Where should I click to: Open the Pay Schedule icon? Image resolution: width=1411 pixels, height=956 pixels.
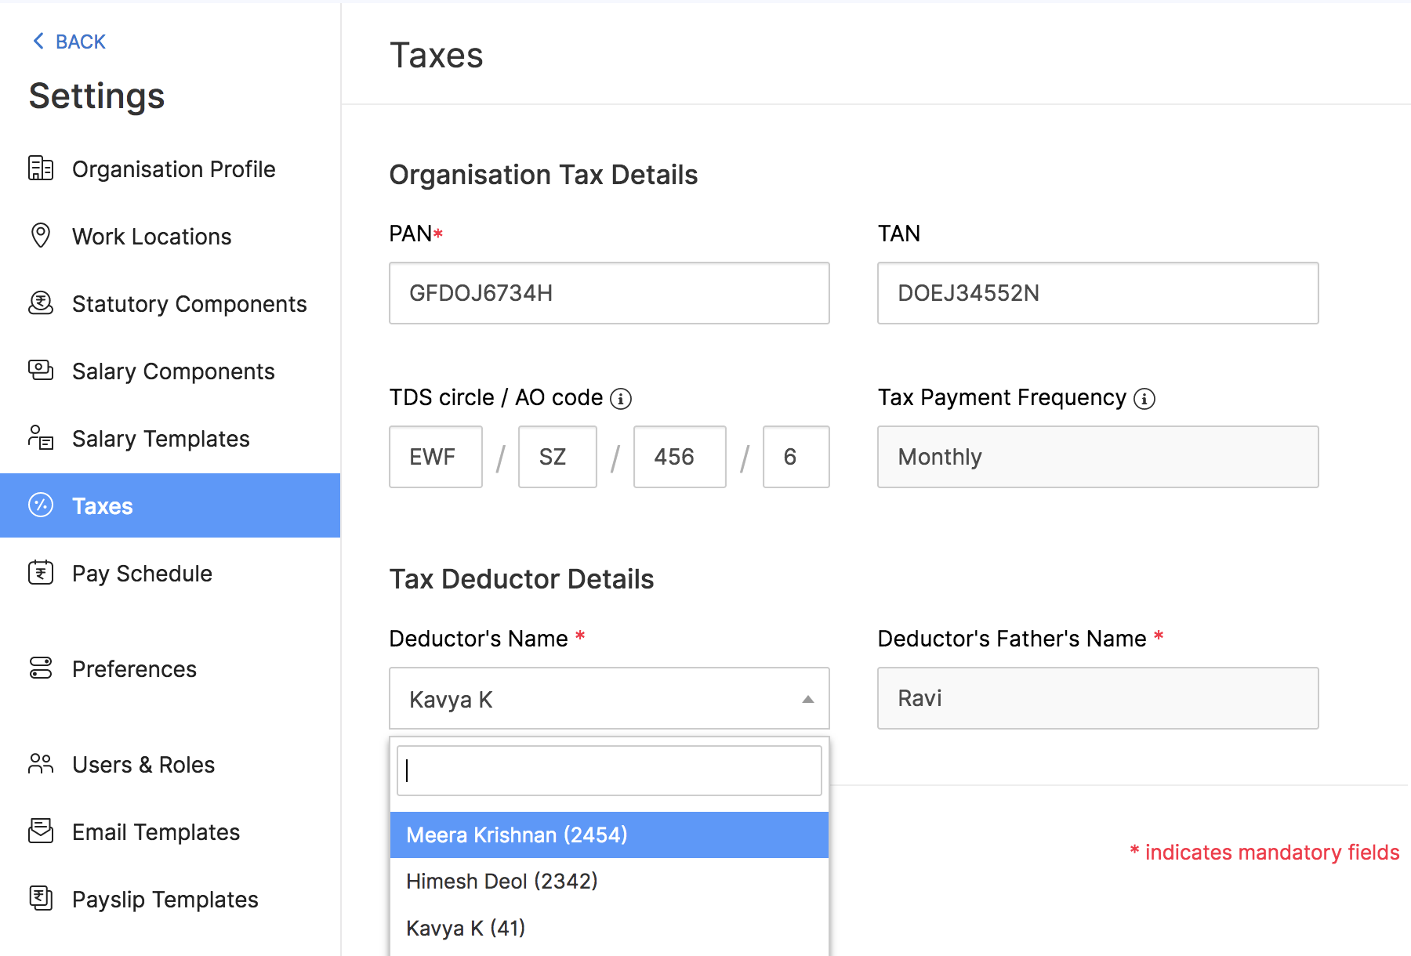[40, 573]
